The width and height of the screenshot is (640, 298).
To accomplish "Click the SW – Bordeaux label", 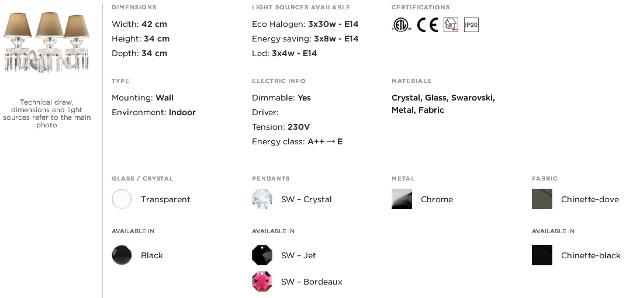I will pos(312,282).
